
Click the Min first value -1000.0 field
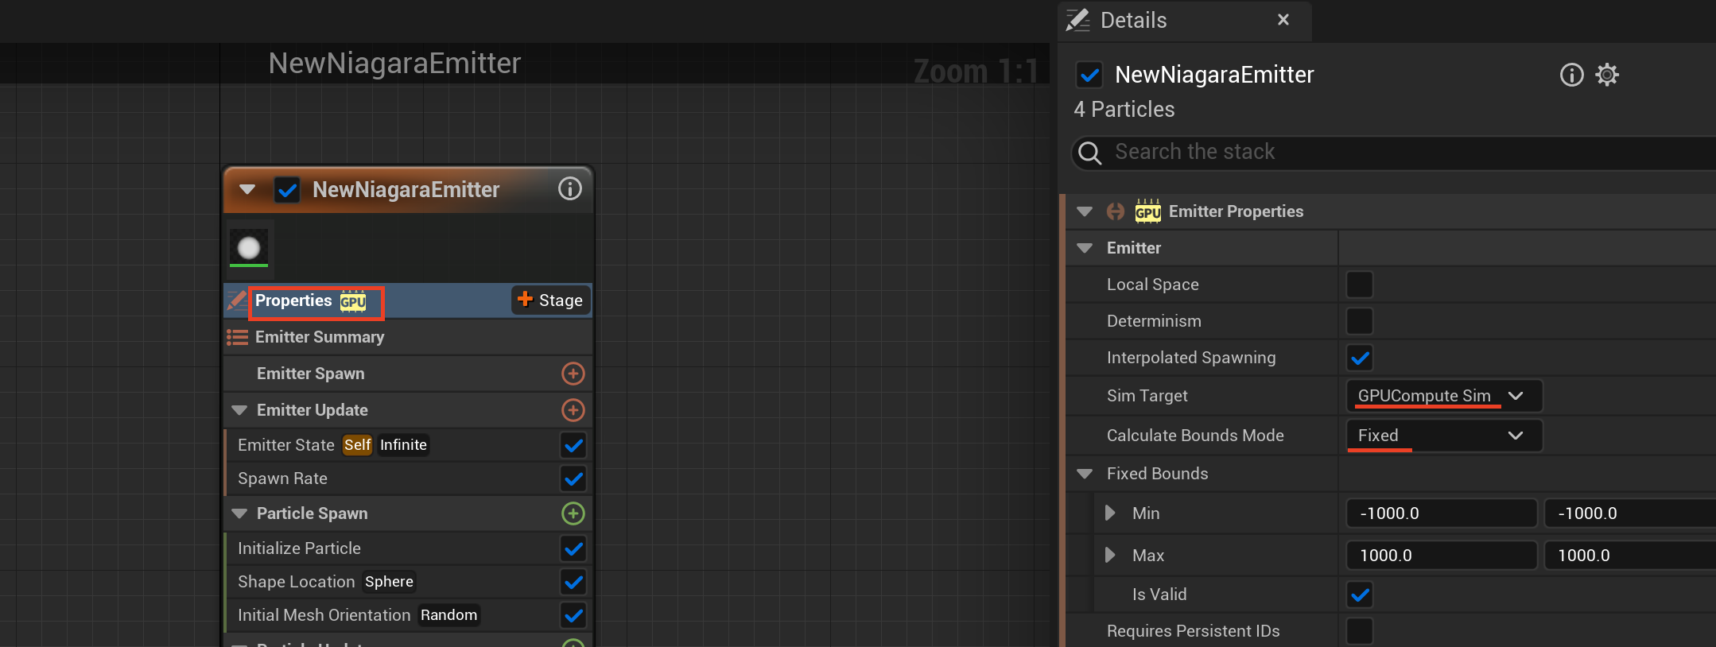(1441, 513)
